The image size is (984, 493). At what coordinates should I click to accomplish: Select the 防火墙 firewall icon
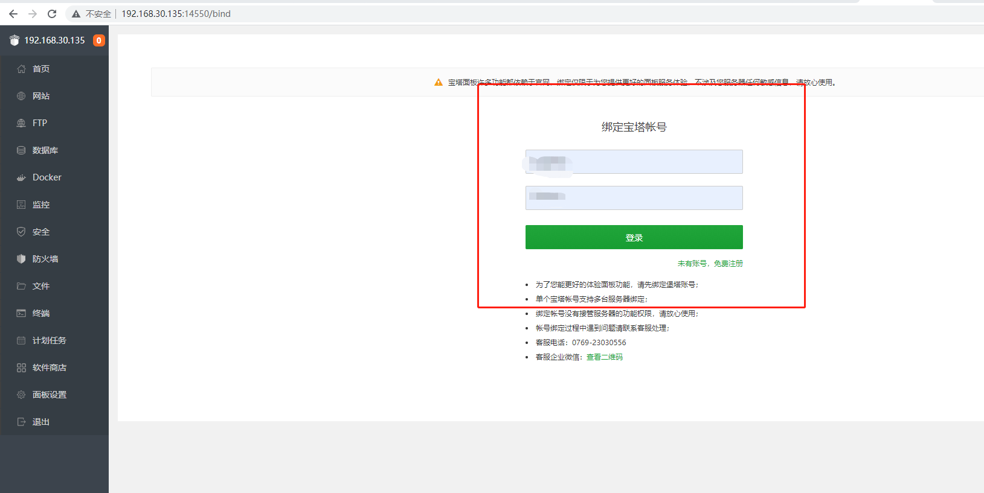coord(21,259)
